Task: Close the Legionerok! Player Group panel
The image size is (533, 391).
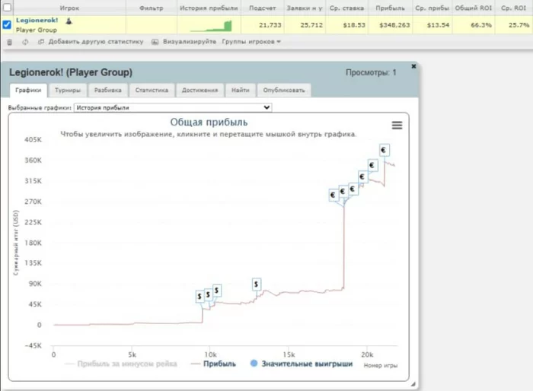Action: [x=413, y=66]
